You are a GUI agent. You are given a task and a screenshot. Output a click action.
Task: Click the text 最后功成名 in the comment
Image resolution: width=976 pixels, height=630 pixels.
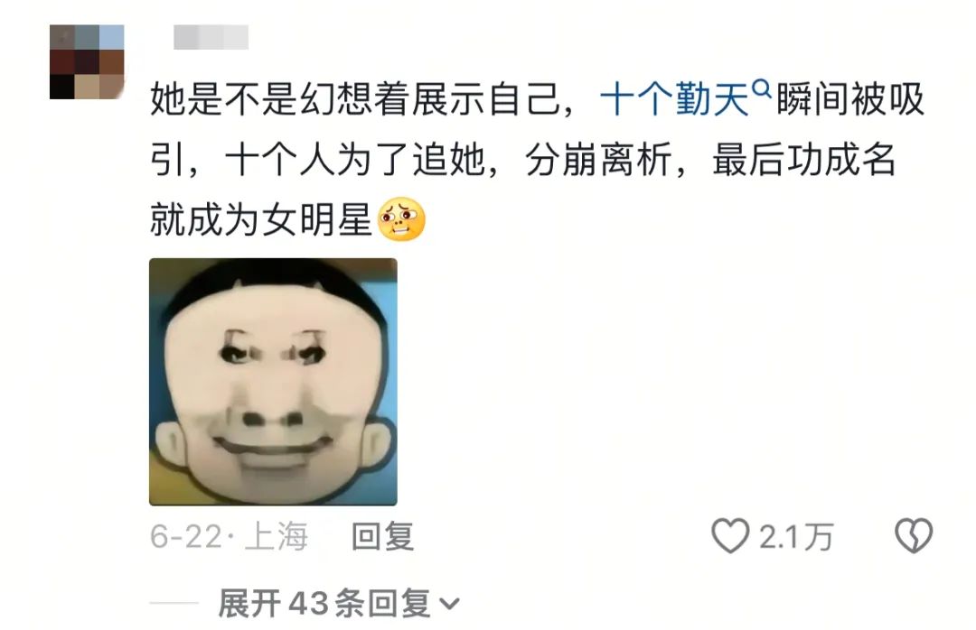tap(804, 160)
